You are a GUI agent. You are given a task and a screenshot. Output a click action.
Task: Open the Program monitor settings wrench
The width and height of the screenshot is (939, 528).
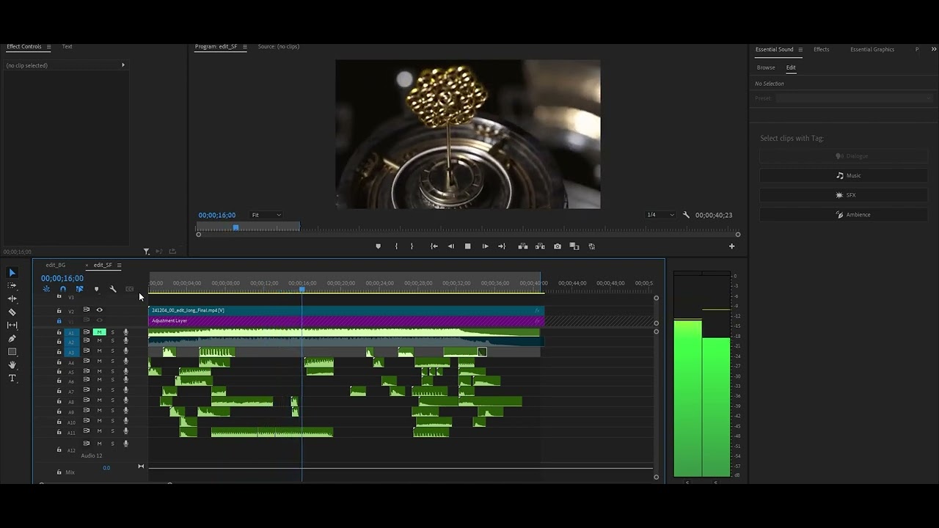point(686,215)
